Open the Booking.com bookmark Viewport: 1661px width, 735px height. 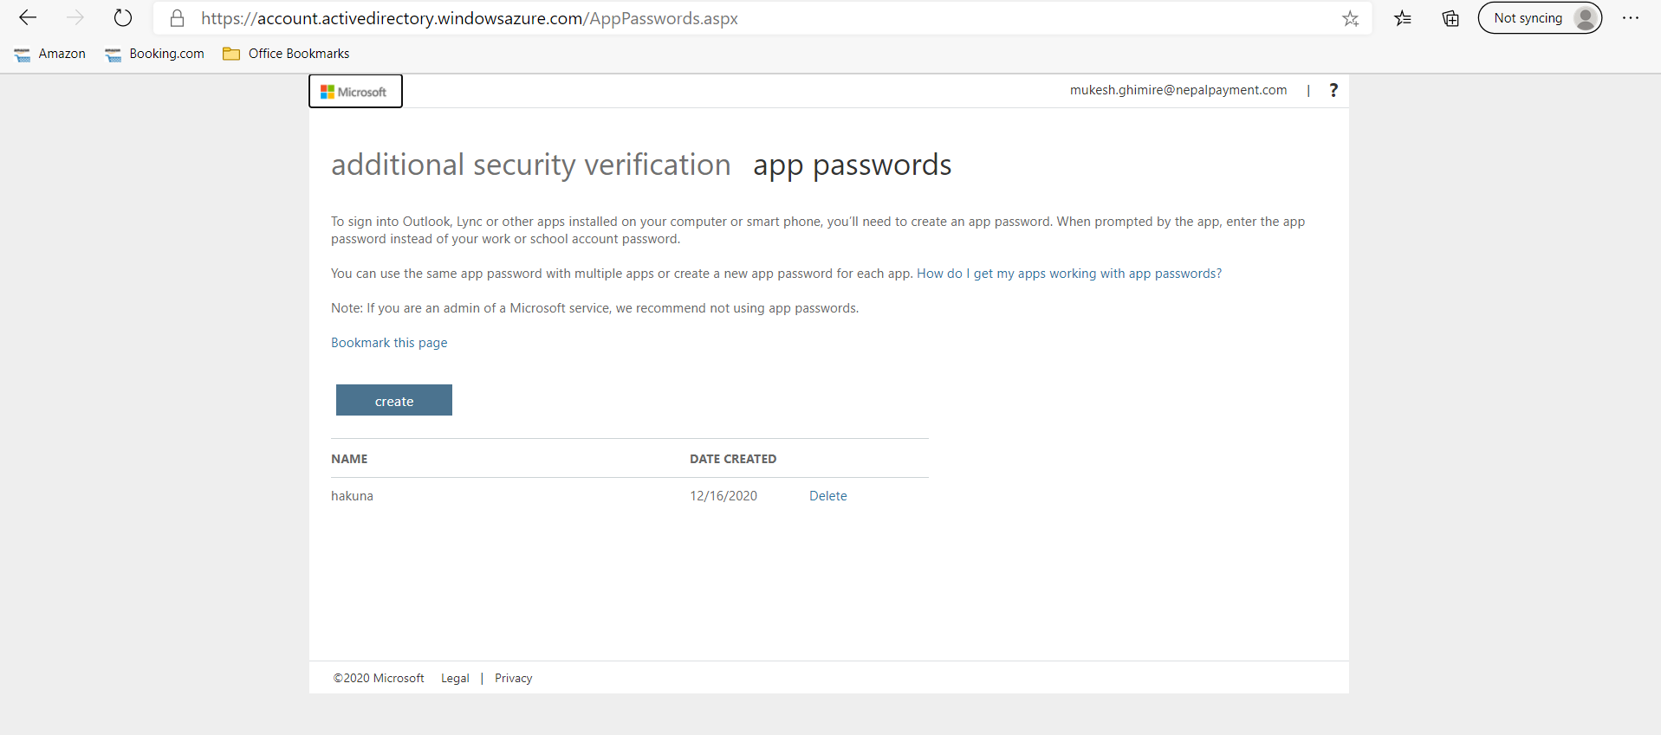pos(155,54)
